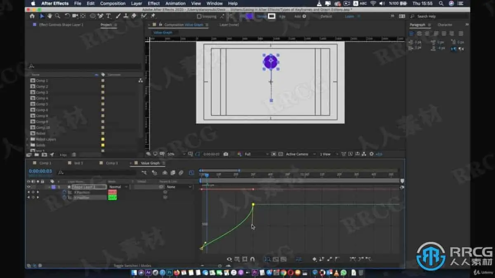The width and height of the screenshot is (495, 278).
Task: Take a snapshot with camera icon
Action: point(226,154)
